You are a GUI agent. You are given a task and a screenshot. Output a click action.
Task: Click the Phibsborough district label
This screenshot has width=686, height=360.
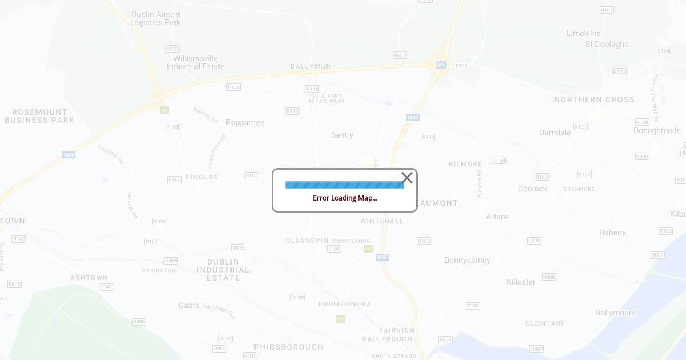[x=289, y=347]
